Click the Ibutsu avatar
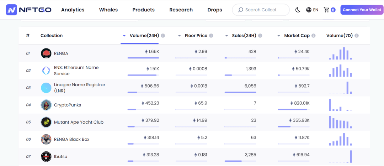This screenshot has width=384, height=166. [46, 156]
